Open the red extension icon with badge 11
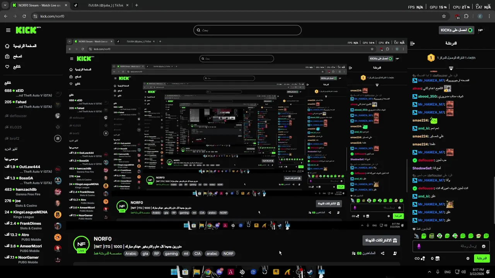This screenshot has width=495, height=278. (457, 17)
